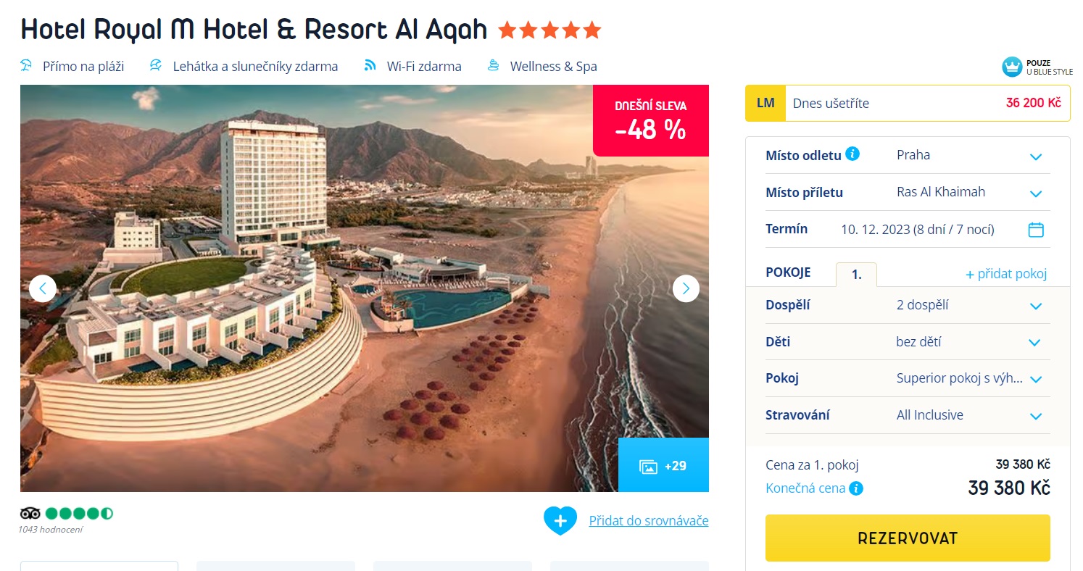Click the Wellness & Spa icon

coord(494,66)
